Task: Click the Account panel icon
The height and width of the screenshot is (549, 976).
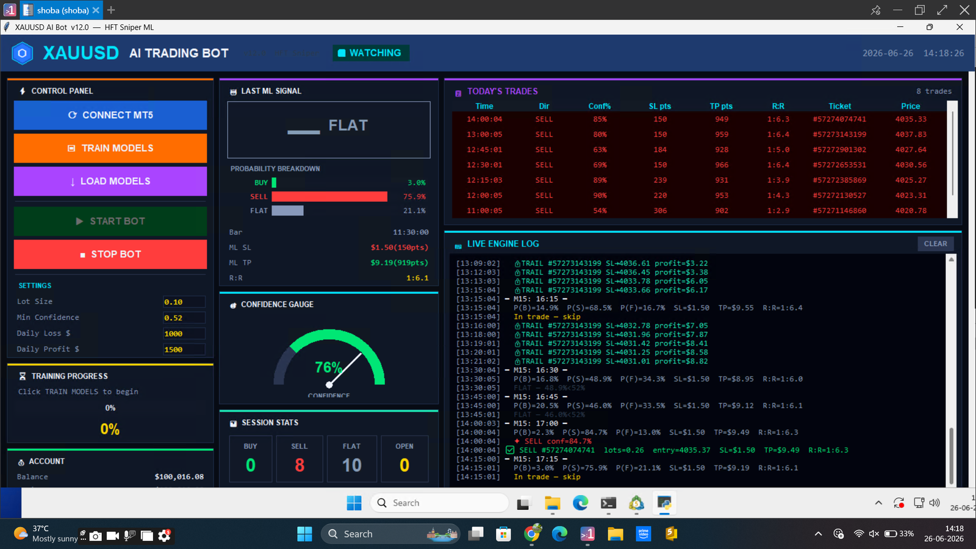Action: [x=21, y=462]
